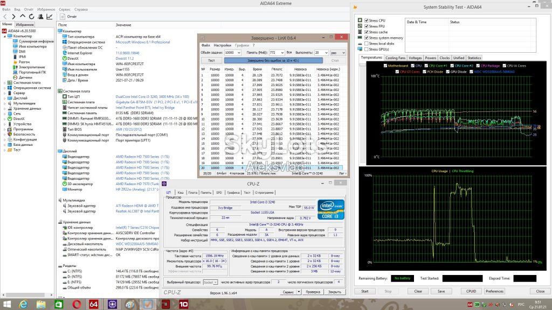The height and width of the screenshot is (310, 552).
Task: Expand the Системная плата tree node
Action: coord(4,82)
